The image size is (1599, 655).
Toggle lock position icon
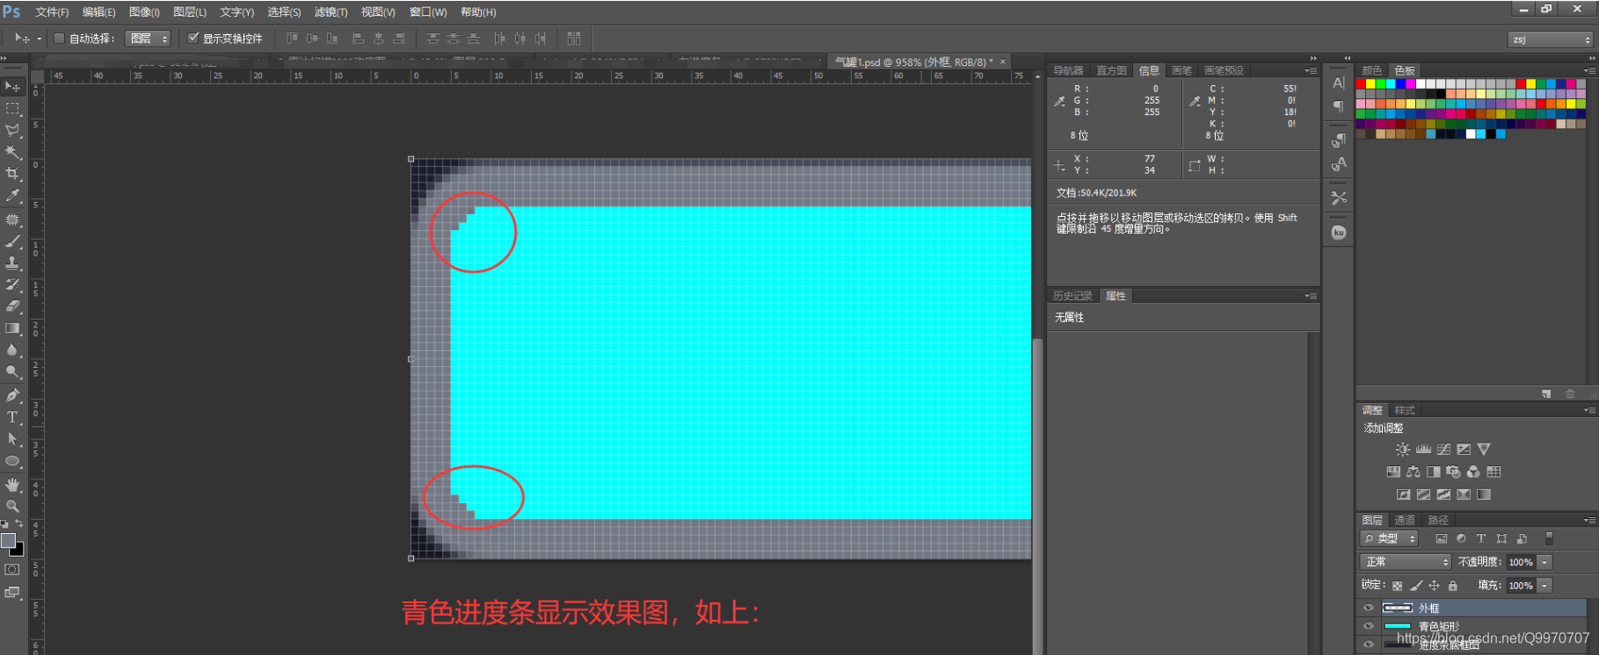tap(1435, 586)
